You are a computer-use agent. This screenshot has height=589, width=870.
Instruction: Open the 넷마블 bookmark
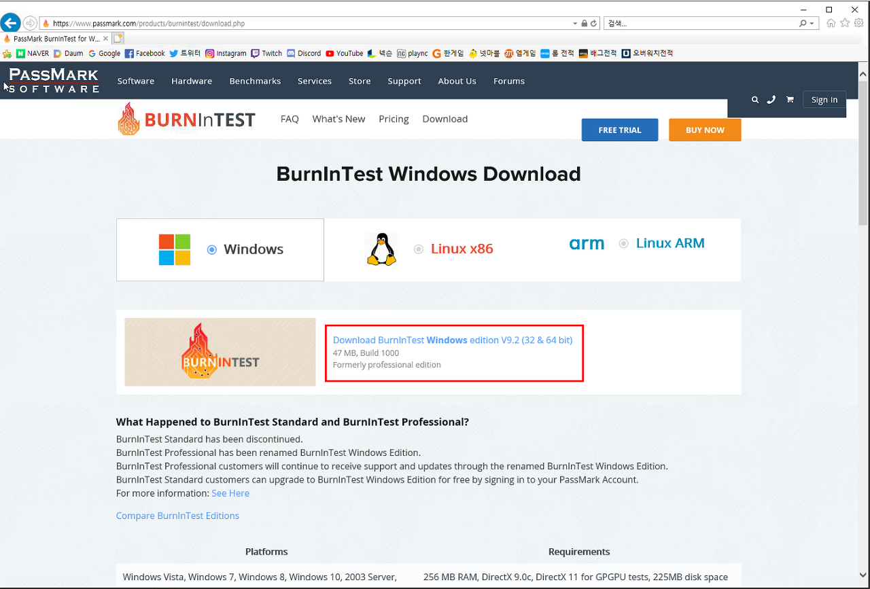click(484, 54)
